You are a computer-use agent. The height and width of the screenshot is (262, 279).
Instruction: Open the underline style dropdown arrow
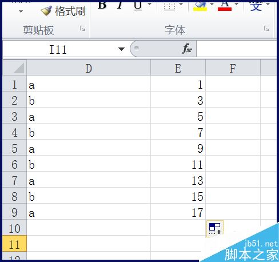pyautogui.click(x=150, y=4)
